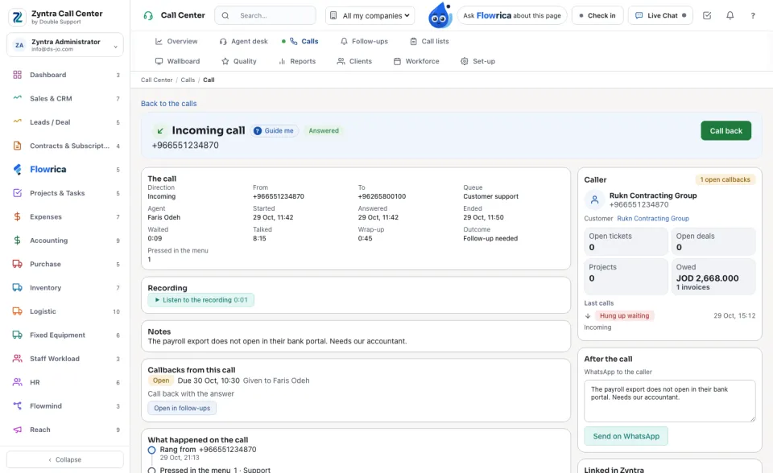Open the Reach megaphone icon
Viewport: 773px width, 473px height.
(x=17, y=430)
